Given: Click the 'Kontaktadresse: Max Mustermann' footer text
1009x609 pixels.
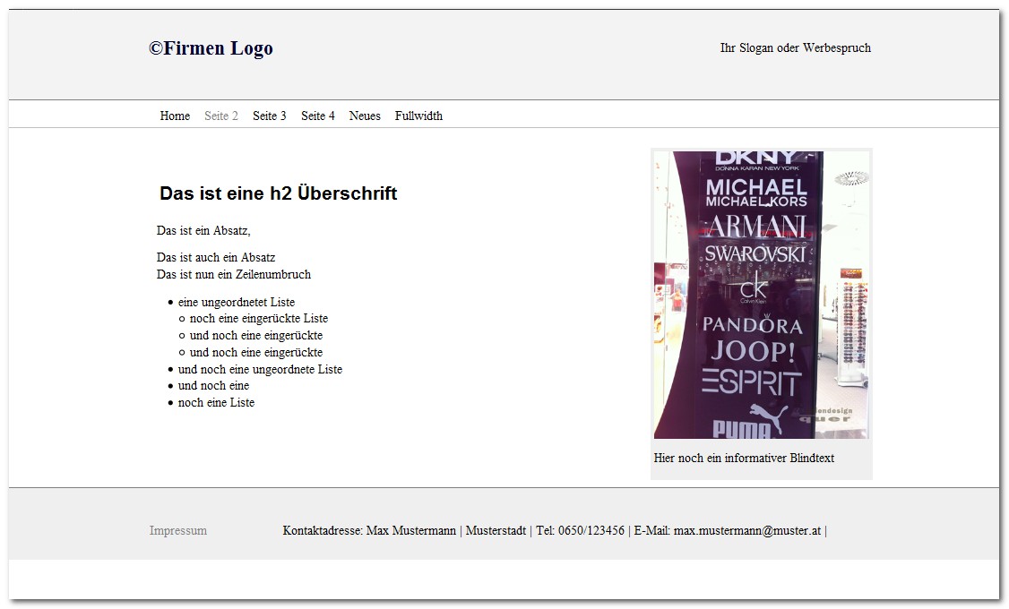Looking at the screenshot, I should (369, 530).
